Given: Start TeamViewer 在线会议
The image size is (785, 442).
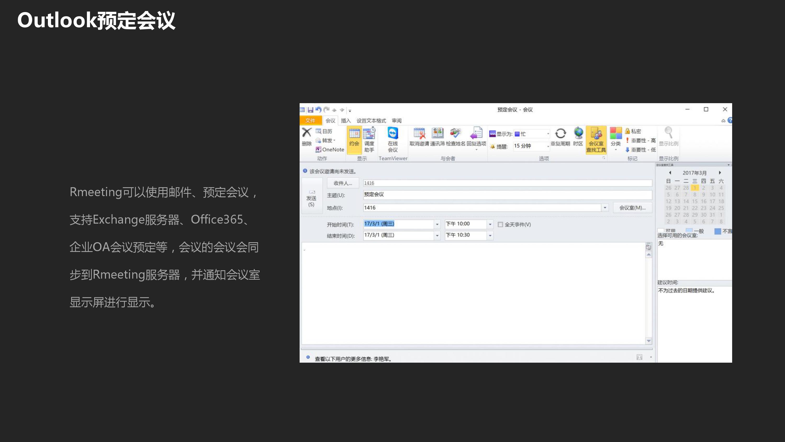Looking at the screenshot, I should 392,140.
